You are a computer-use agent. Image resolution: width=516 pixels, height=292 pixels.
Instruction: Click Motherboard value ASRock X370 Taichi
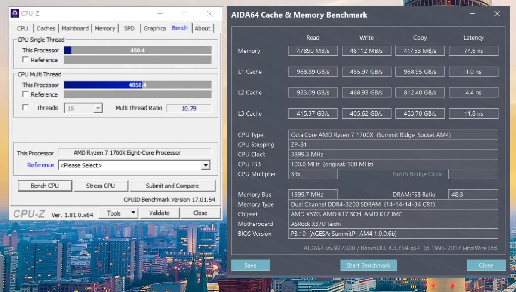[393, 224]
